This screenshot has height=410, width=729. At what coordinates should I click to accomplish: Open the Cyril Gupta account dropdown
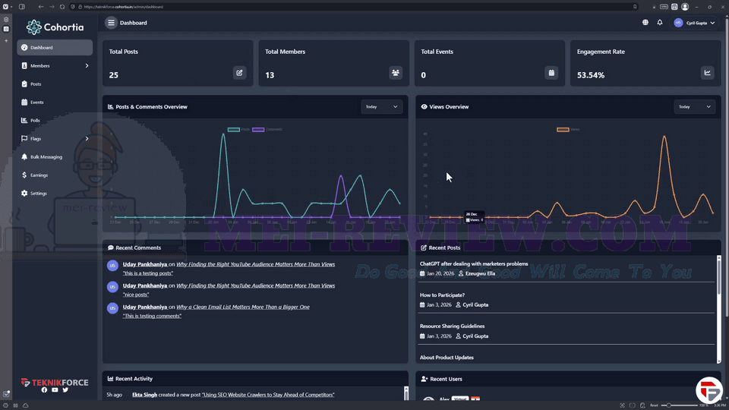point(695,23)
